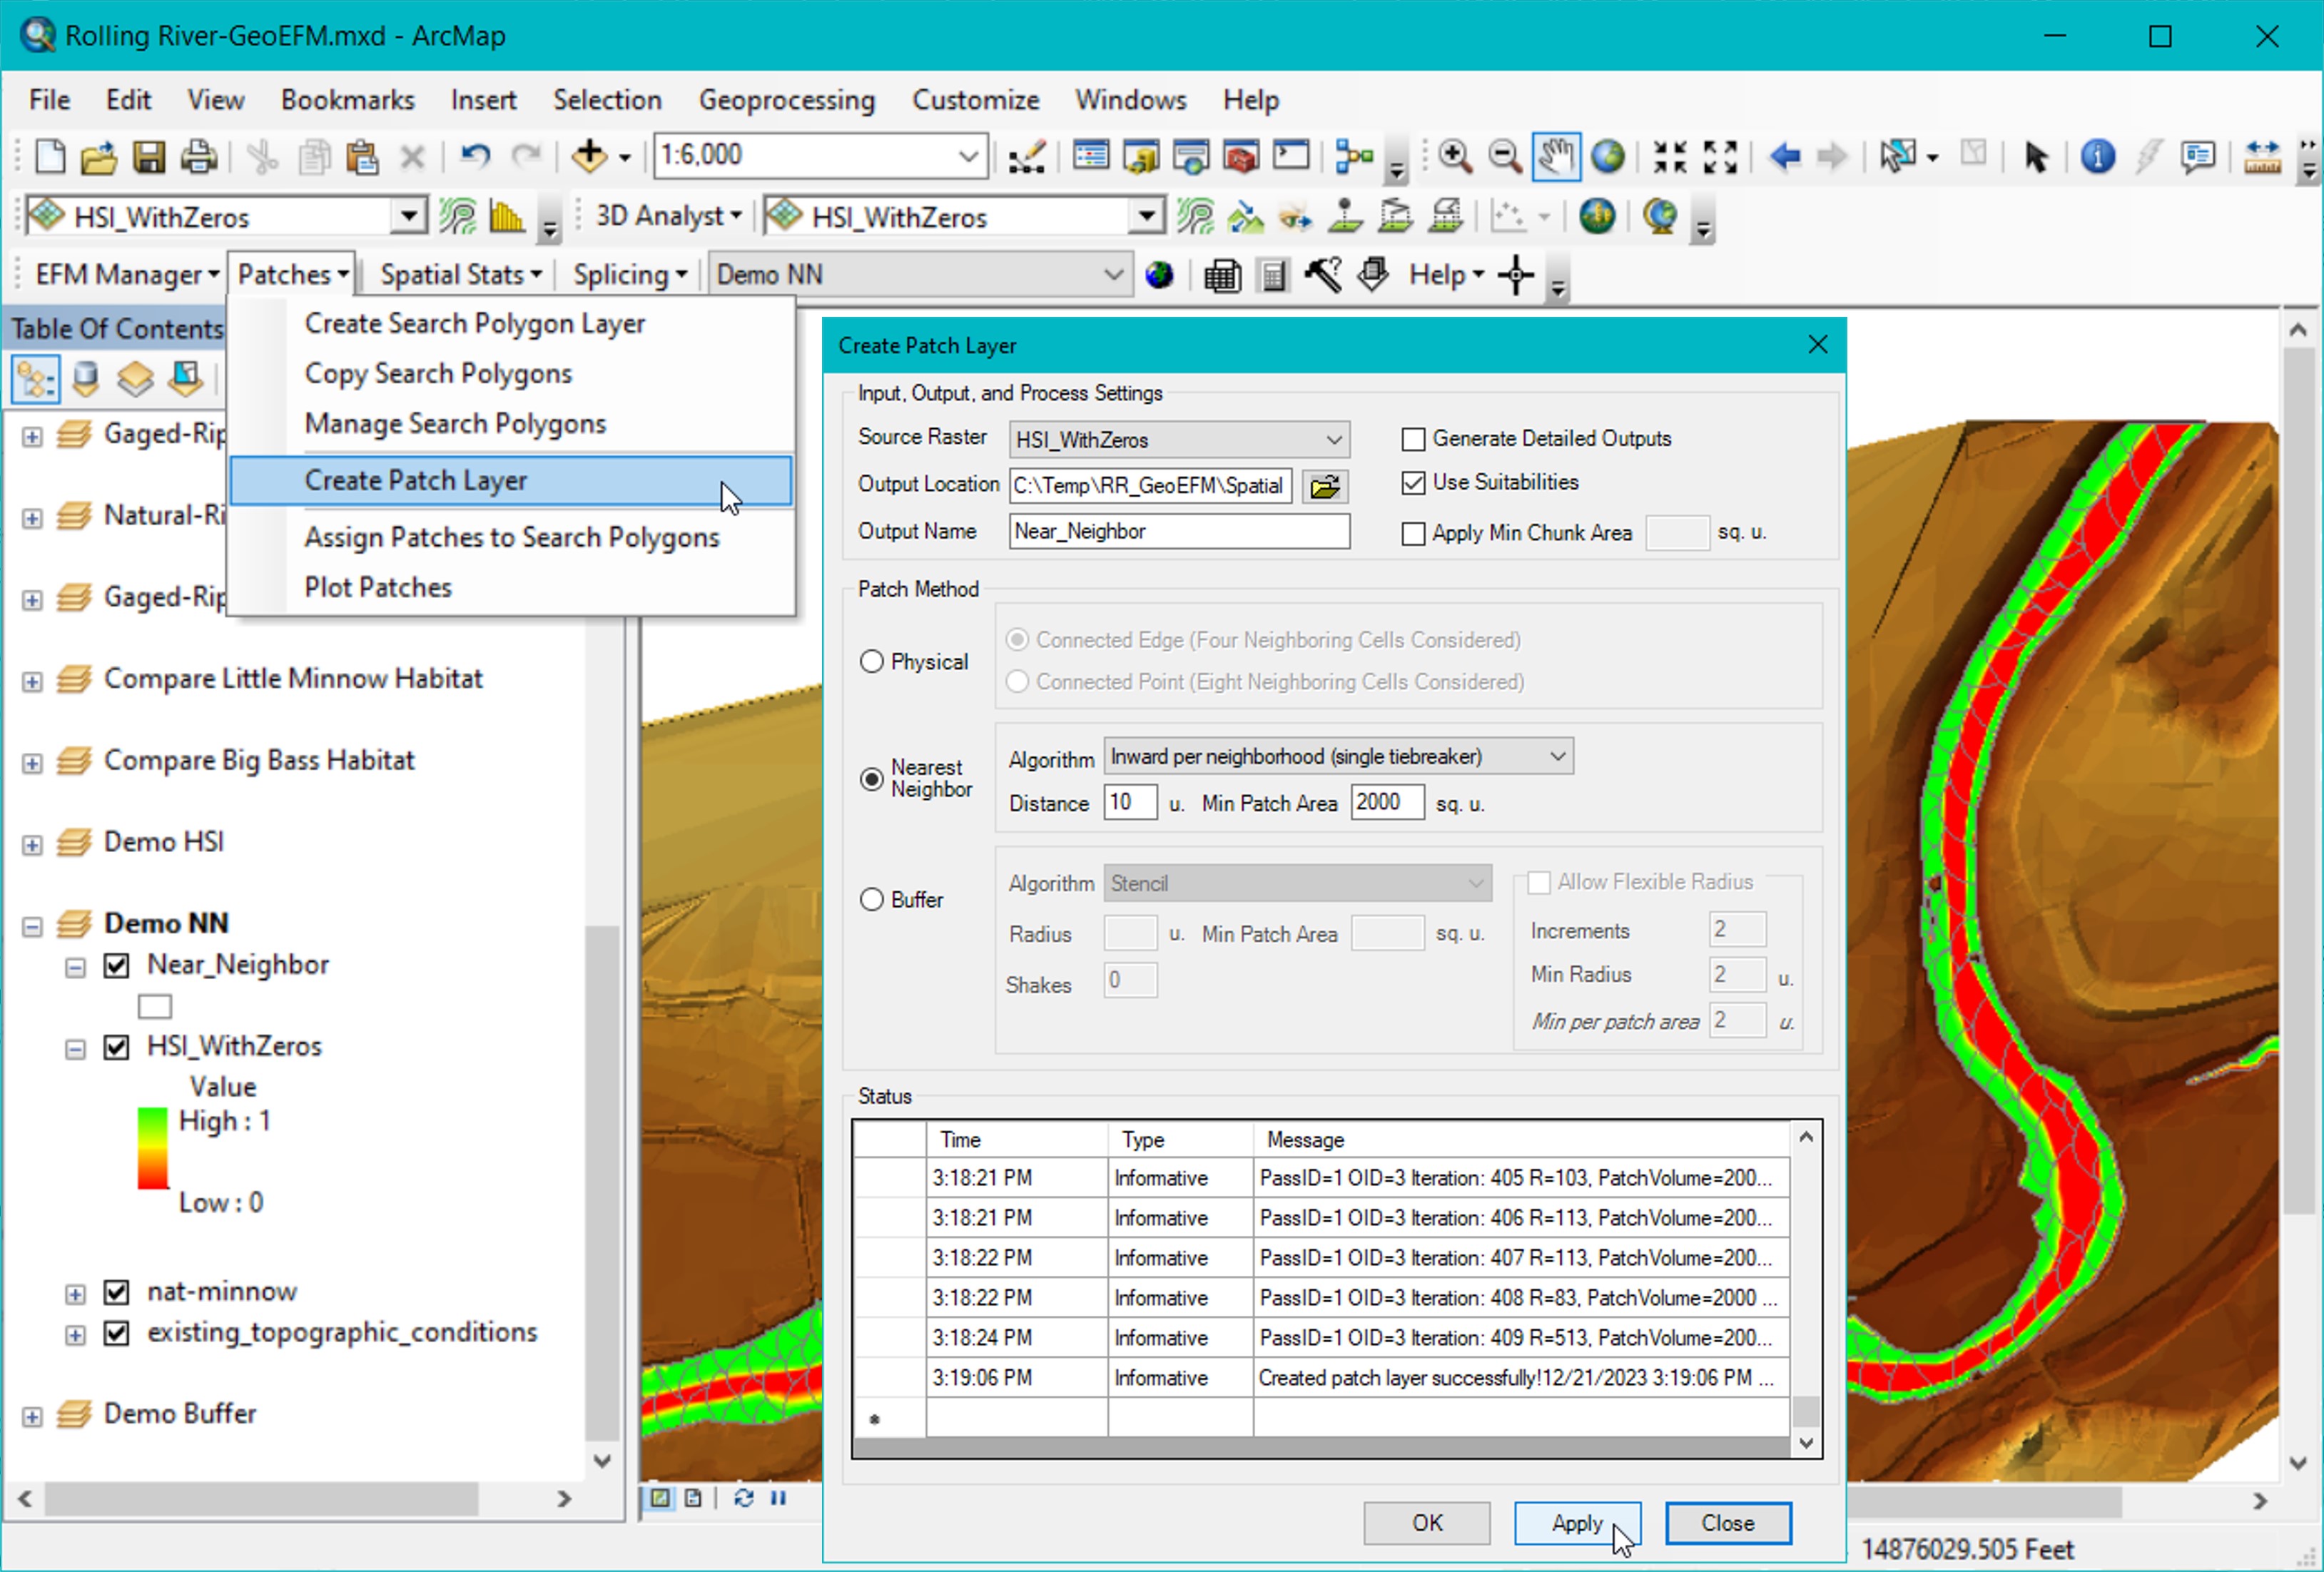
Task: Uncheck the Use Suitabilities option
Action: click(x=1413, y=483)
